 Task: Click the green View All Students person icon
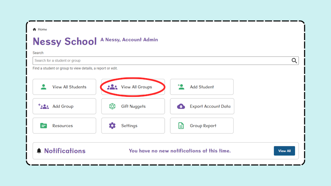pos(43,87)
